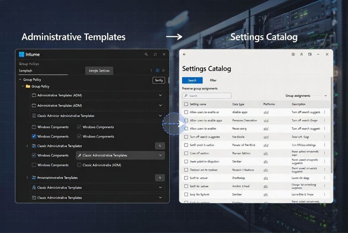Image resolution: width=348 pixels, height=233 pixels.
Task: Click the back arrow in Settings Catalog
Action: [x=184, y=54]
